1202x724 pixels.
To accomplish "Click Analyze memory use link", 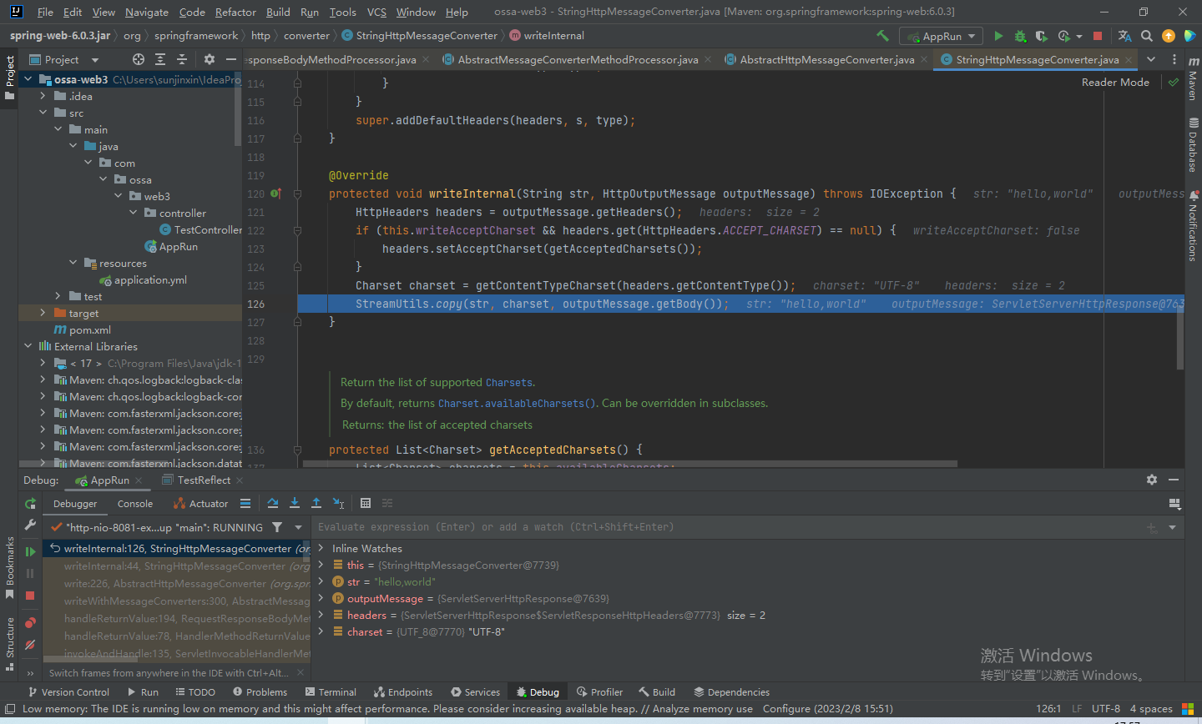I will 703,709.
